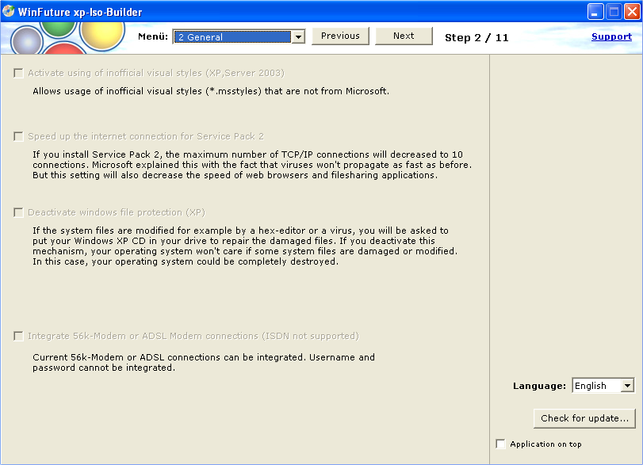This screenshot has height=465, width=643.
Task: Click the "2 General" selected menu value
Action: [232, 37]
